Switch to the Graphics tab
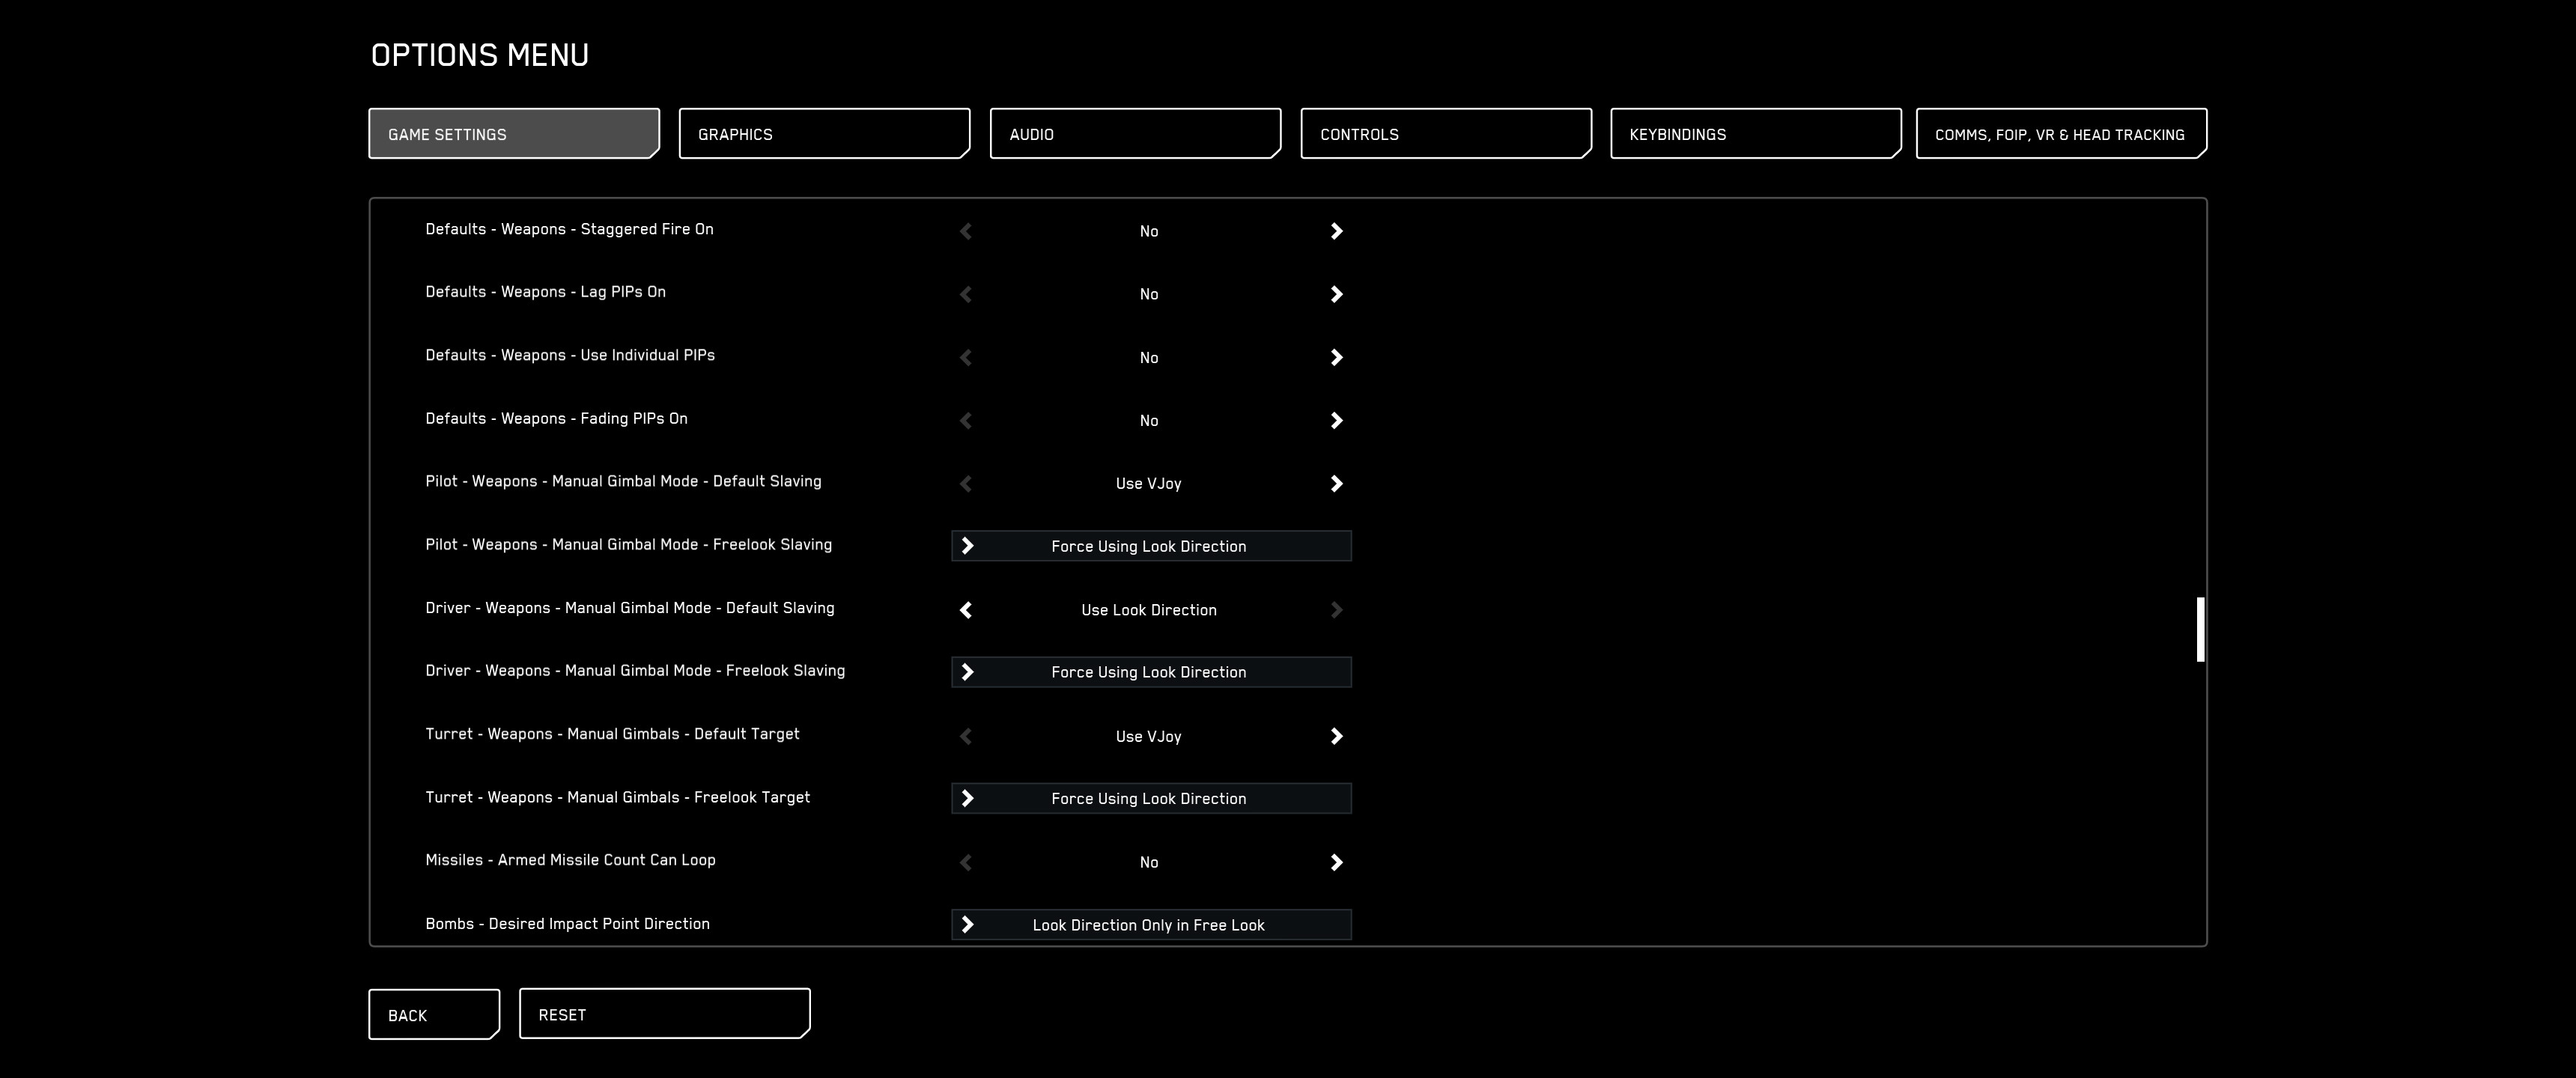2576x1078 pixels. 824,134
